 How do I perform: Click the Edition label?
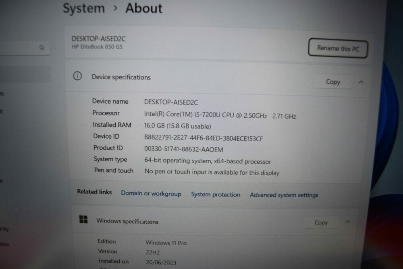pyautogui.click(x=107, y=242)
